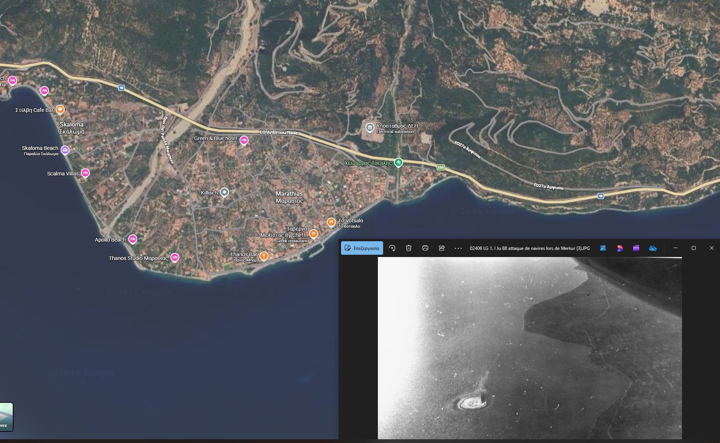Open the share icon in Photos toolbar
Viewport: 720px width, 443px height.
pyautogui.click(x=442, y=248)
